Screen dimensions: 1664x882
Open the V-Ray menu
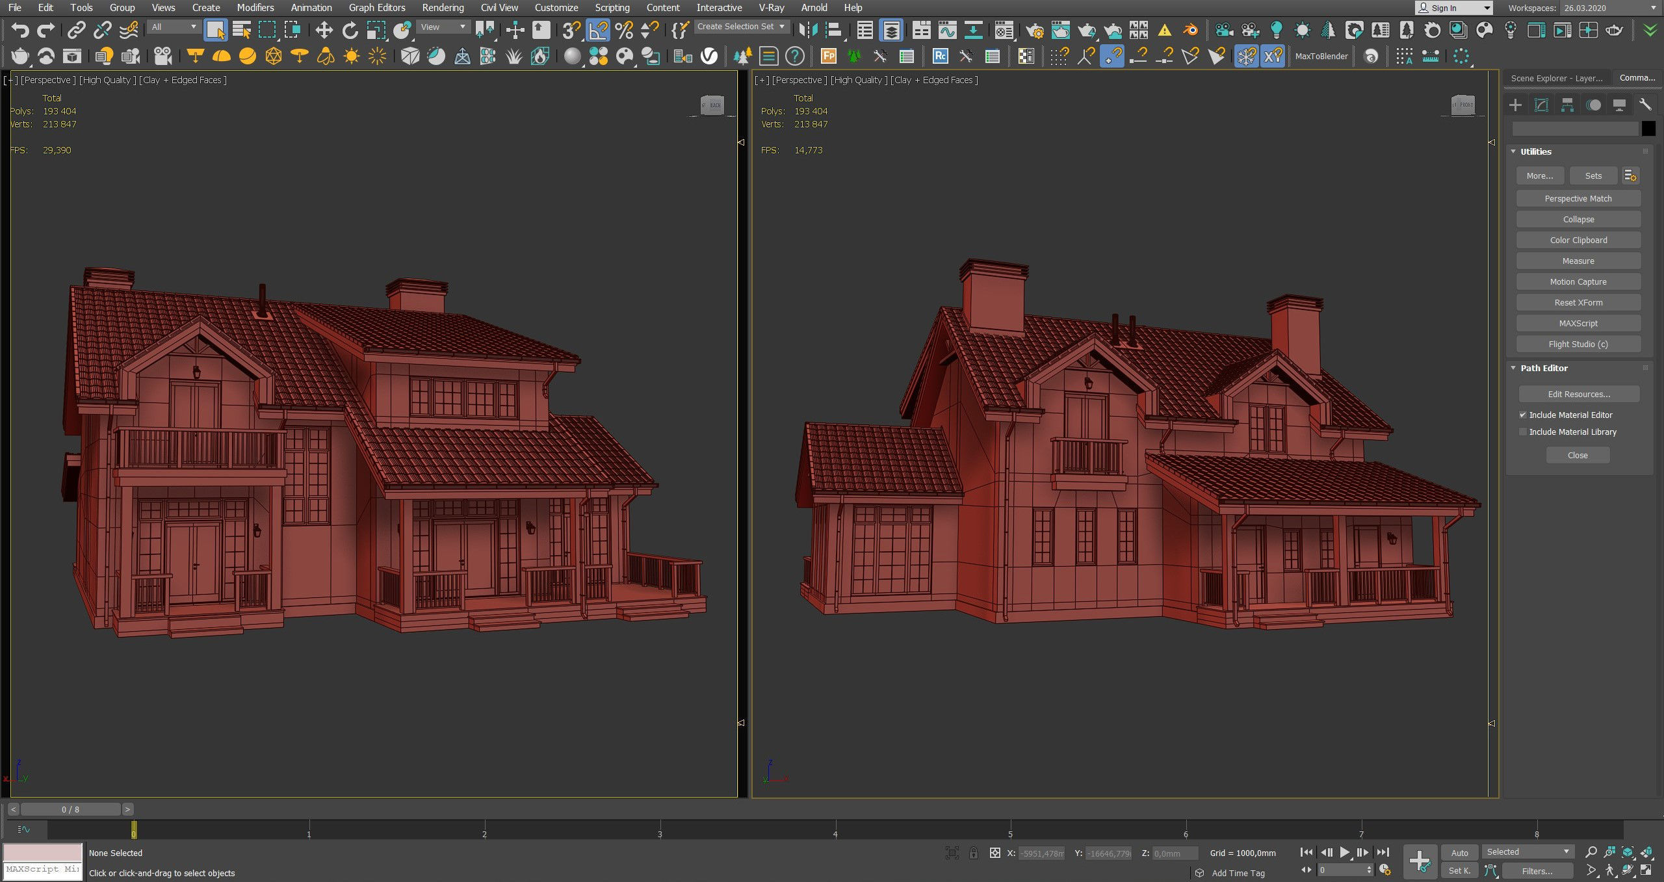(771, 8)
